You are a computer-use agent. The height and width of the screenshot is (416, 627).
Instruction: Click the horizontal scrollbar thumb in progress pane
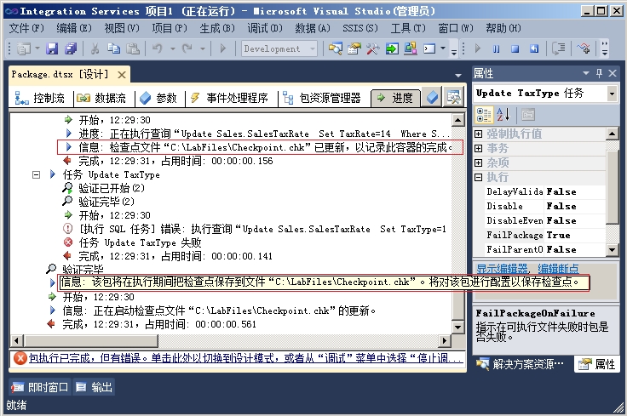91,341
